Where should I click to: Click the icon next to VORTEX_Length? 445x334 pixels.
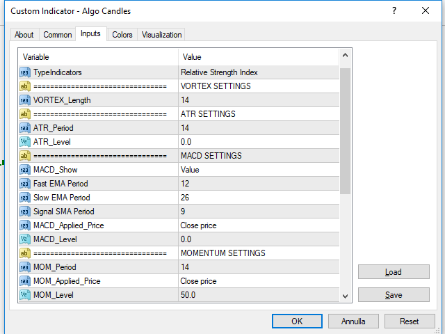tap(24, 100)
